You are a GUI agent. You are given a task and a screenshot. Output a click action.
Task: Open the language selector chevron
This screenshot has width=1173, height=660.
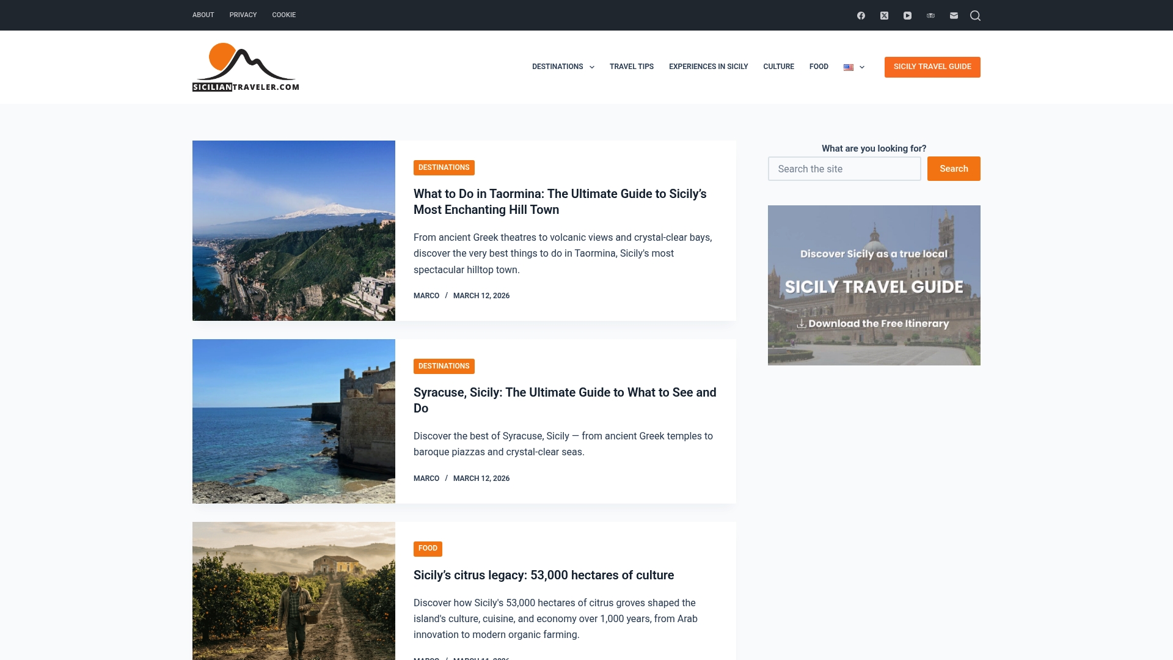[x=861, y=67]
